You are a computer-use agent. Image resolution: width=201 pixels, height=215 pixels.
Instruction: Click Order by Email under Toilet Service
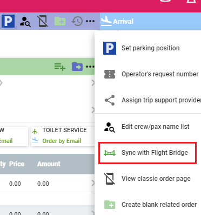click(x=62, y=141)
